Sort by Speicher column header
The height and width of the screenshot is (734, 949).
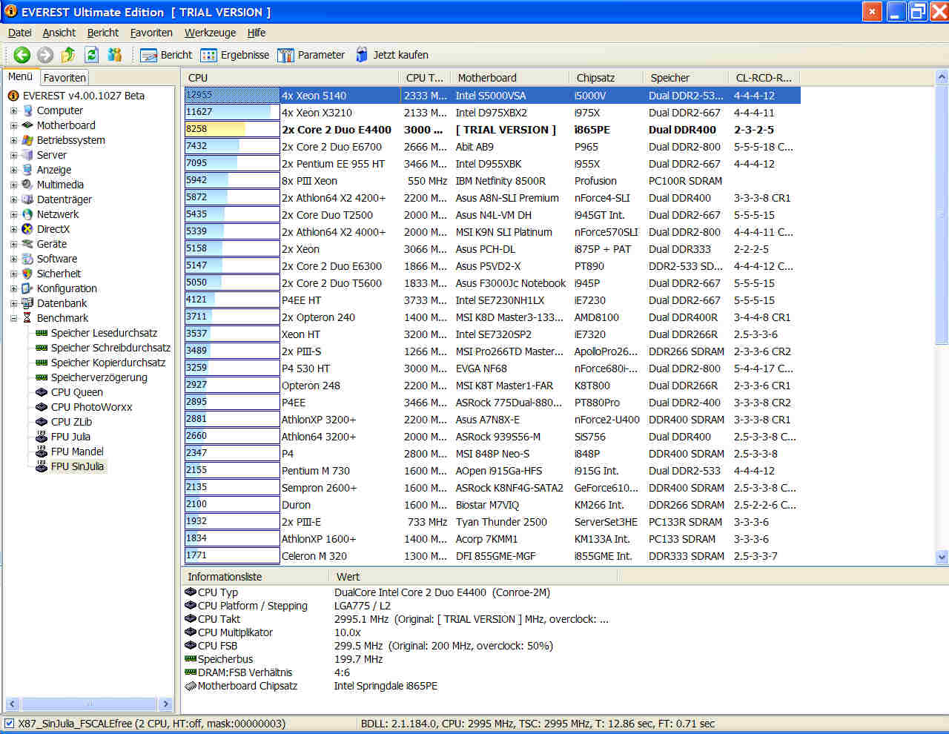(x=687, y=77)
